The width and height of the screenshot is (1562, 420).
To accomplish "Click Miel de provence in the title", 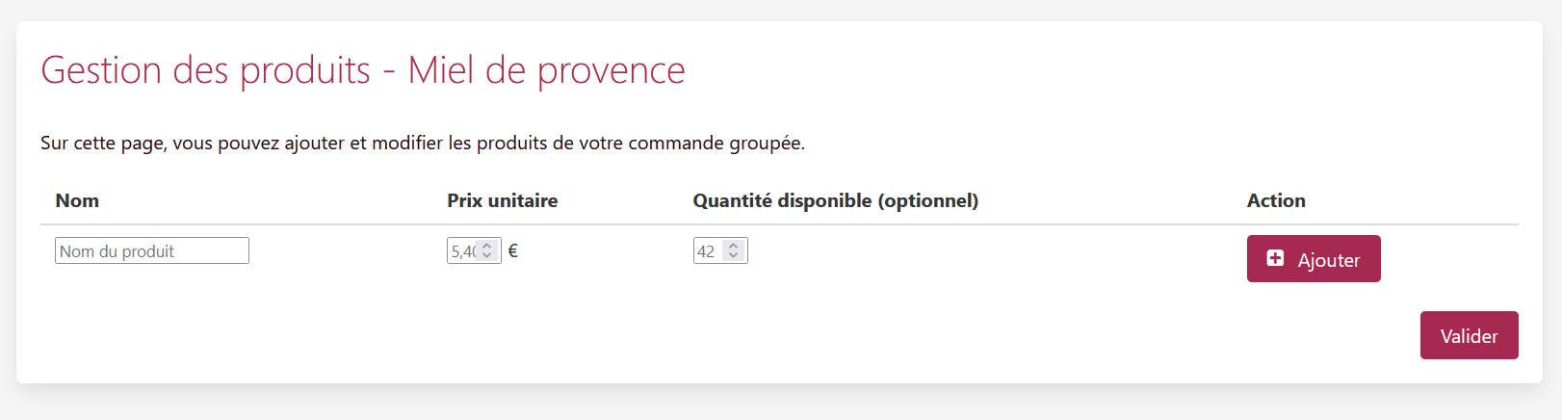I will point(546,70).
